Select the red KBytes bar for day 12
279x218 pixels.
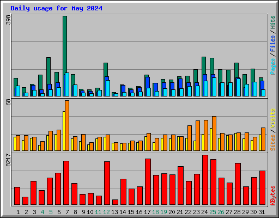(x=107, y=183)
